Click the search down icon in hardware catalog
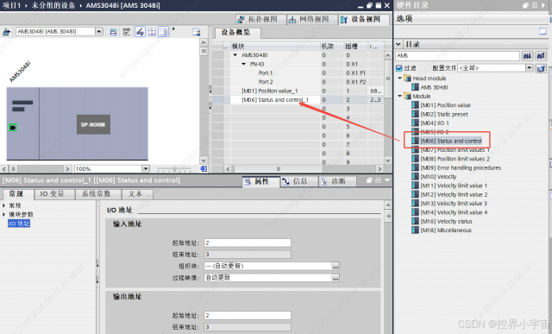Screen dimensions: 552x334 [x=527, y=55]
